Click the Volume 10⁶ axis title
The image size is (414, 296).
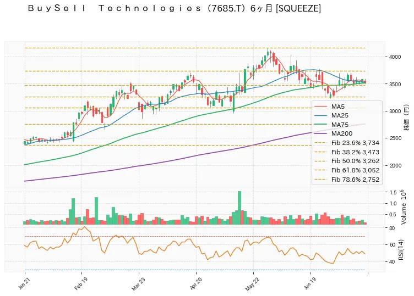coord(403,207)
